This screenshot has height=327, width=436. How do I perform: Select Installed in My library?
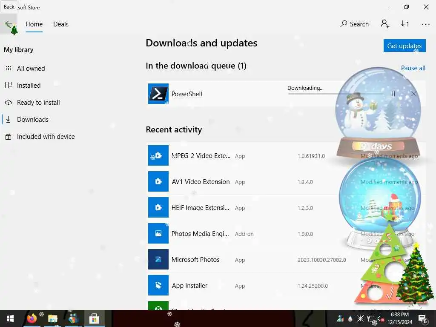tap(29, 85)
